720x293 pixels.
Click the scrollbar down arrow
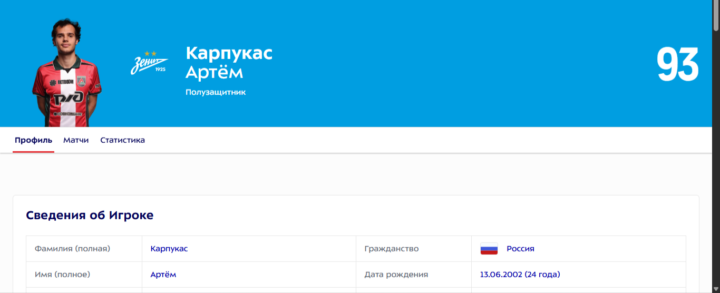click(716, 288)
